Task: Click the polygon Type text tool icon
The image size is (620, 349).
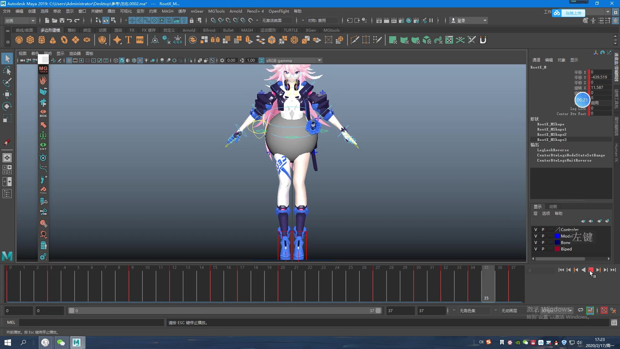Action: point(129,40)
